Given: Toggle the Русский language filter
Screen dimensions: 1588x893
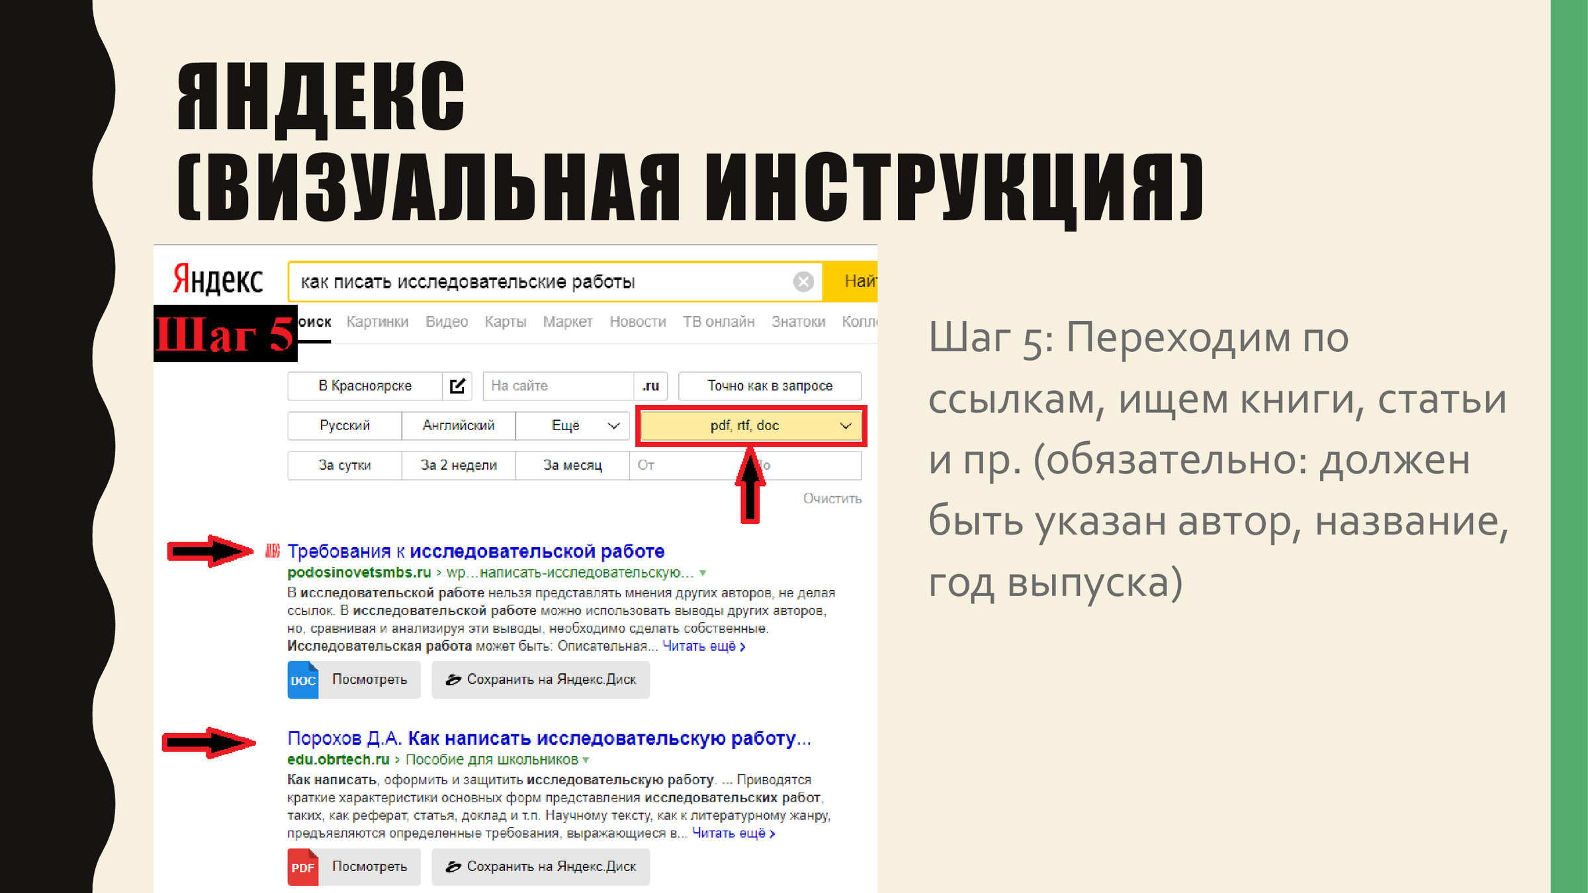Looking at the screenshot, I should click(345, 425).
